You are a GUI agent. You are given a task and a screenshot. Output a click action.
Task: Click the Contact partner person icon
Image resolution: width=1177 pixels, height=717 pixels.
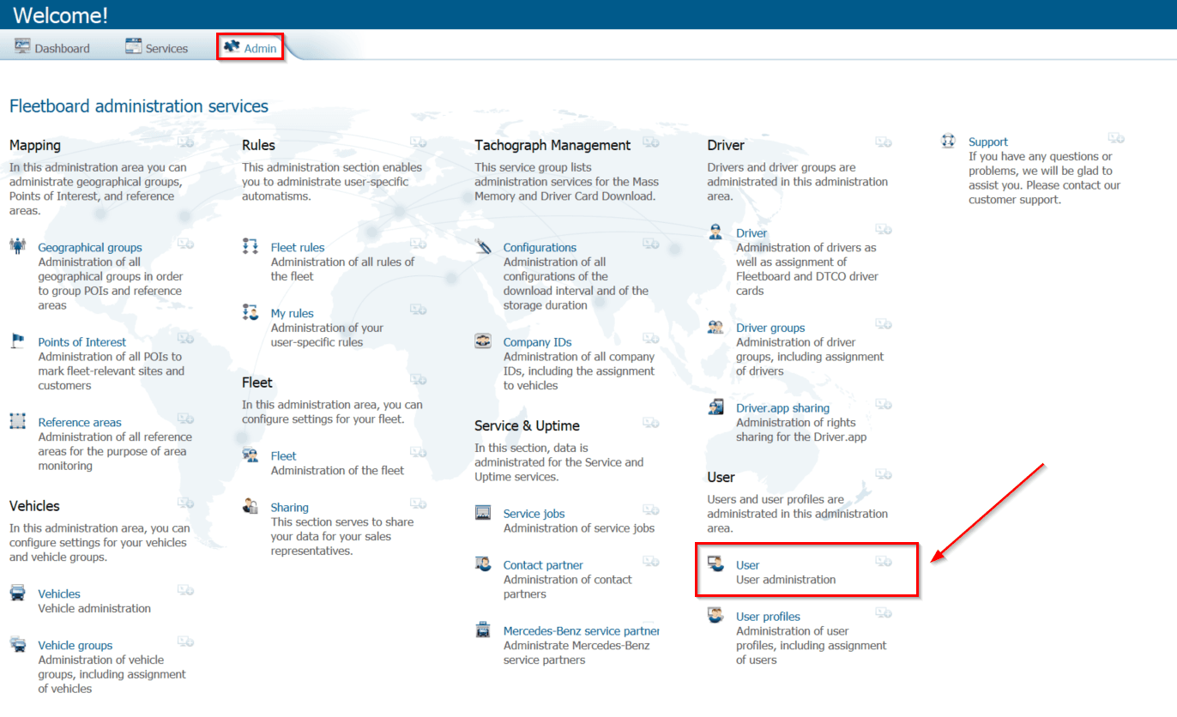483,563
